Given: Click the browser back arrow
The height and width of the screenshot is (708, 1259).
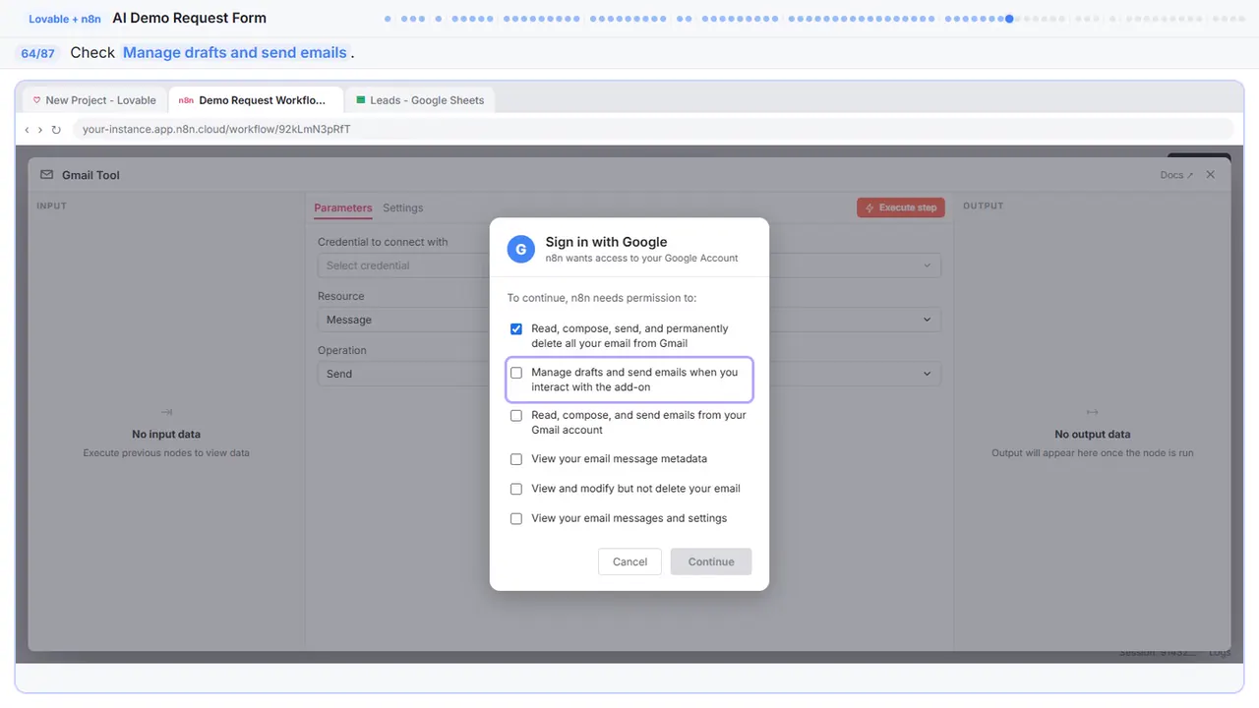Looking at the screenshot, I should [27, 130].
